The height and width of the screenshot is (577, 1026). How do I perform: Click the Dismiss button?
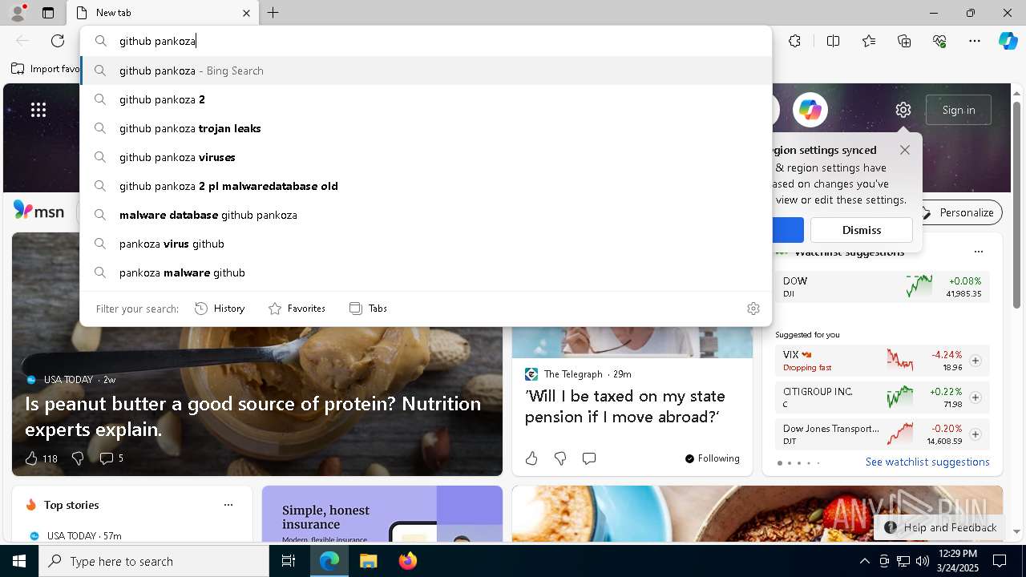click(862, 230)
